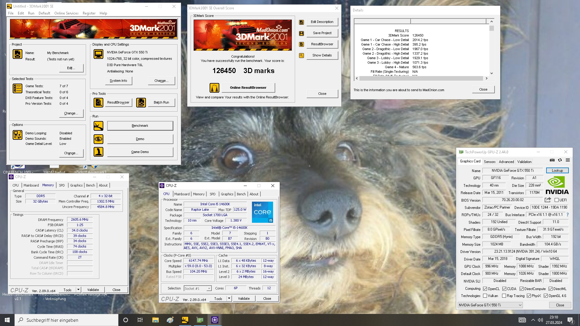This screenshot has height=326, width=580.
Task: Toggle the OpenGL 4.6 checkbox
Action: tap(546, 296)
